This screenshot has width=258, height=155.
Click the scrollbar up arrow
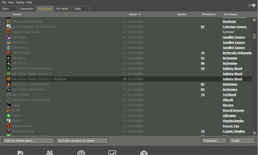254,20
